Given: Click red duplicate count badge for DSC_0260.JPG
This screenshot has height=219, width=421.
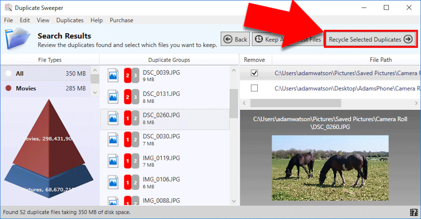Looking at the screenshot, I should pos(128,118).
